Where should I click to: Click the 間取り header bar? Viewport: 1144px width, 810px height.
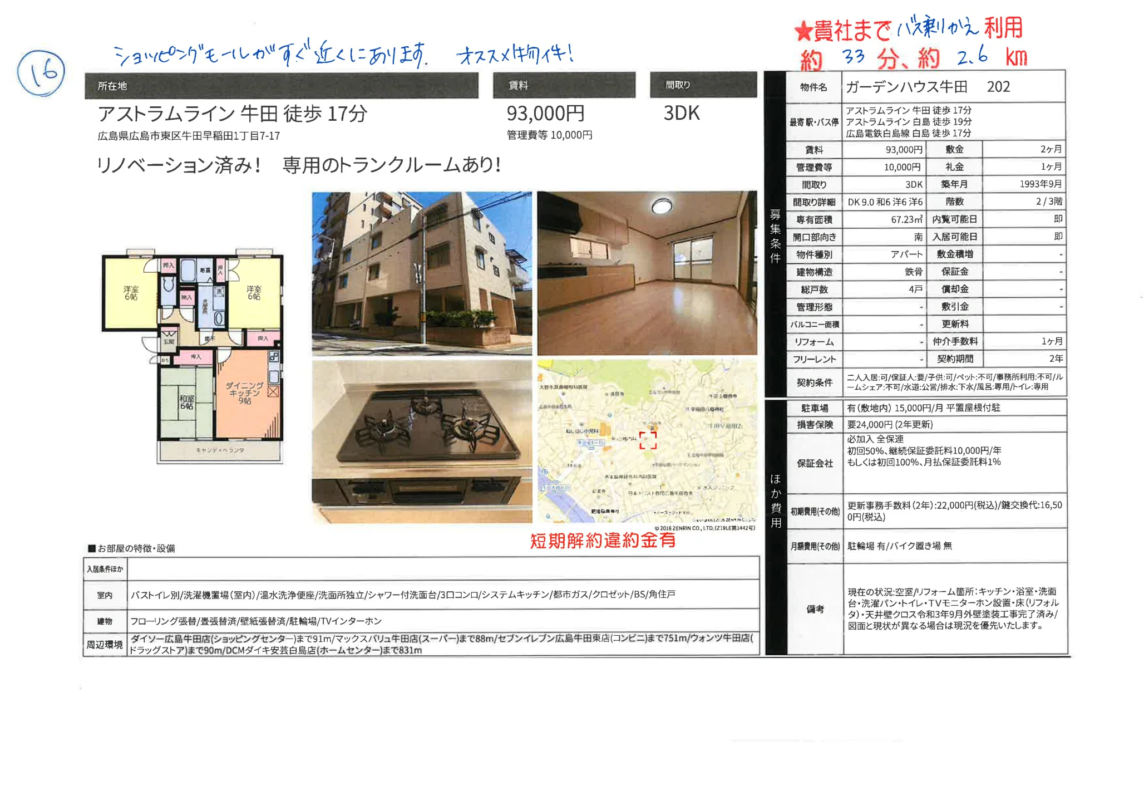703,85
